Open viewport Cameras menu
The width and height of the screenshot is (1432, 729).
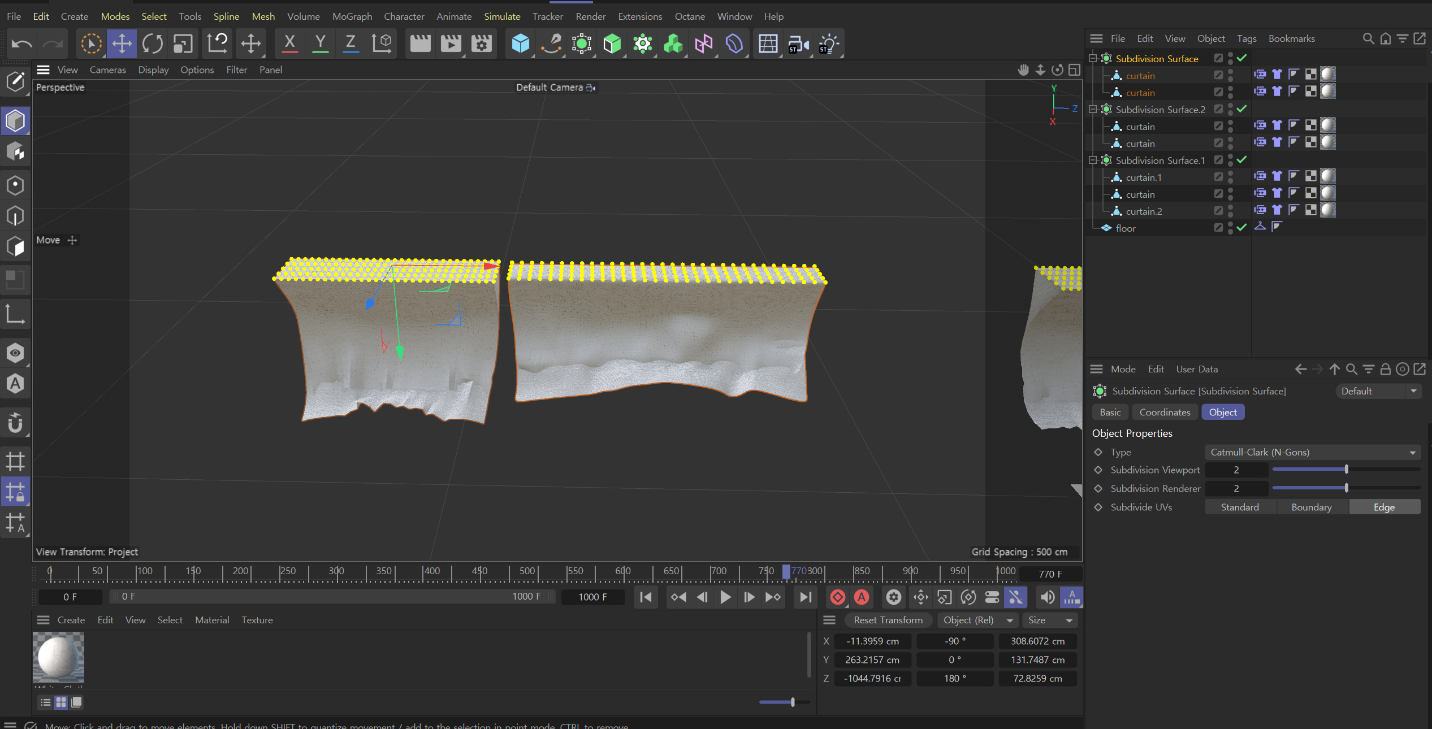pyautogui.click(x=107, y=70)
